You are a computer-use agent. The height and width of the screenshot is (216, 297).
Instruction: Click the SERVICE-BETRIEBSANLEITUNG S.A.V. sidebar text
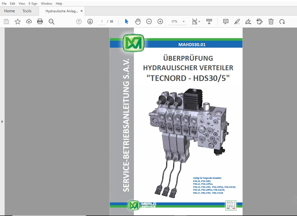(126, 125)
